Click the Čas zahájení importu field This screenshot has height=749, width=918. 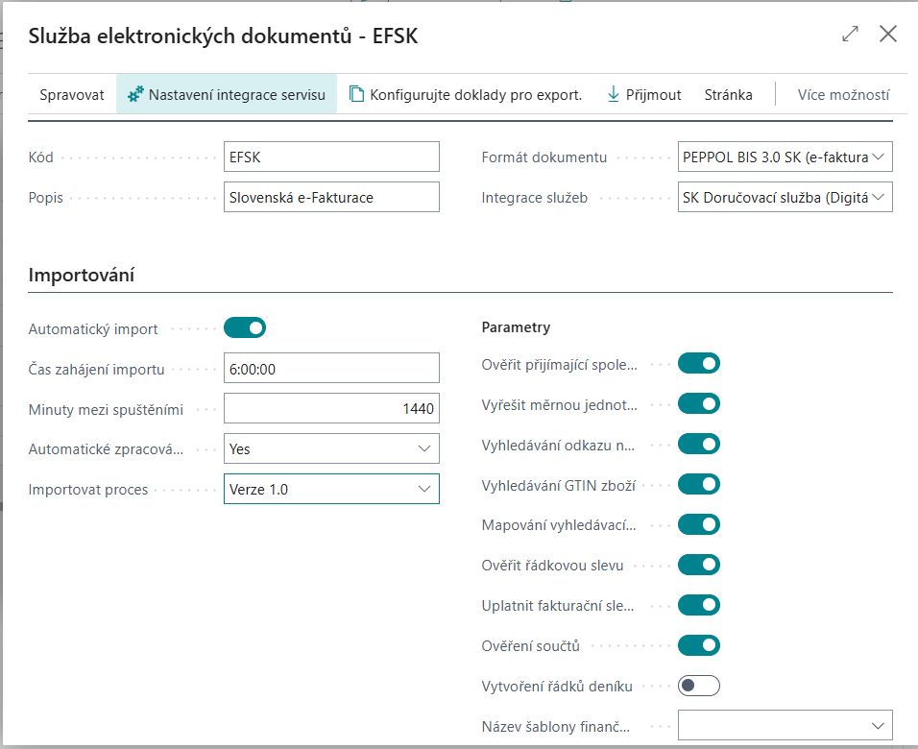(331, 369)
